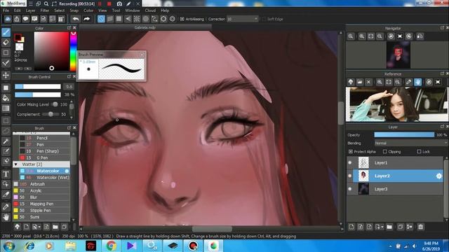The image size is (449, 252).
Task: Select the Hand tool in left toolbar
Action: pyautogui.click(x=6, y=218)
